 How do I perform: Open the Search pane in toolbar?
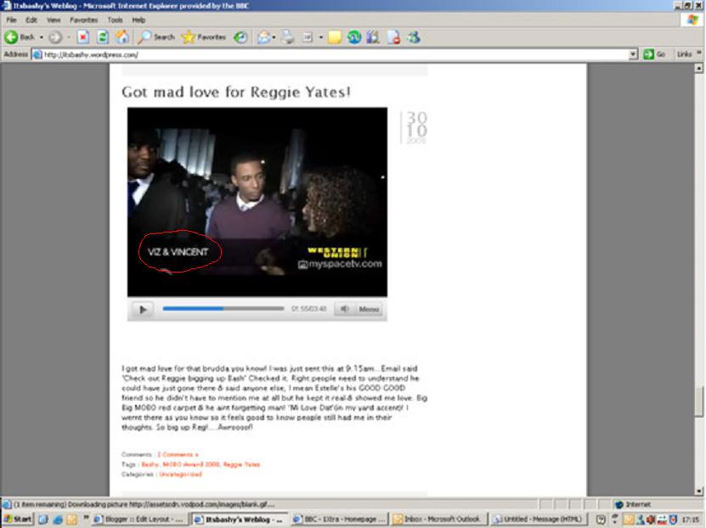tap(156, 37)
